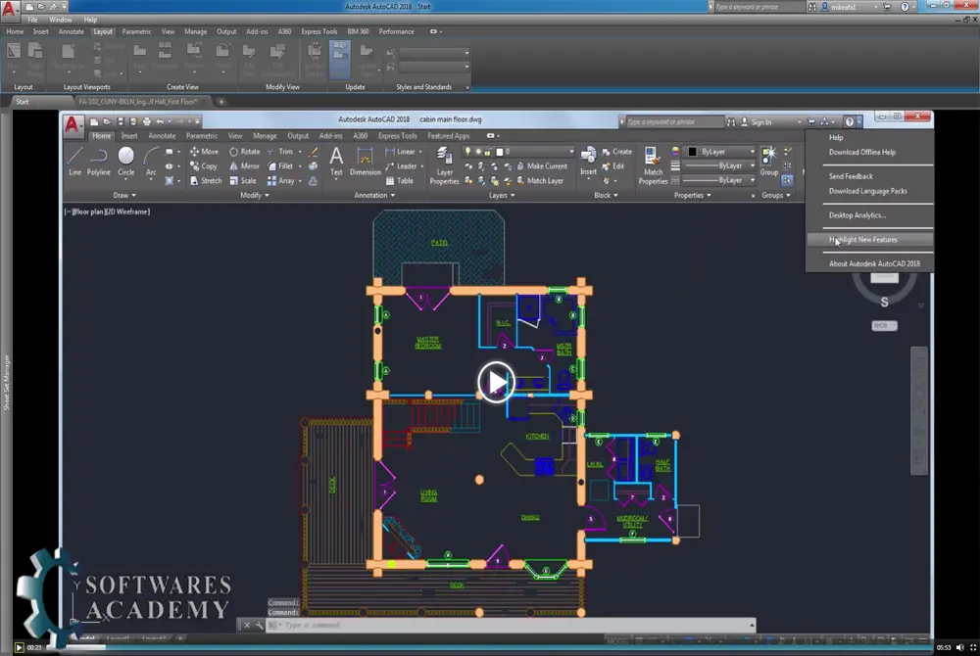The width and height of the screenshot is (980, 656).
Task: Click the black ByLayer color swatch
Action: pyautogui.click(x=693, y=152)
